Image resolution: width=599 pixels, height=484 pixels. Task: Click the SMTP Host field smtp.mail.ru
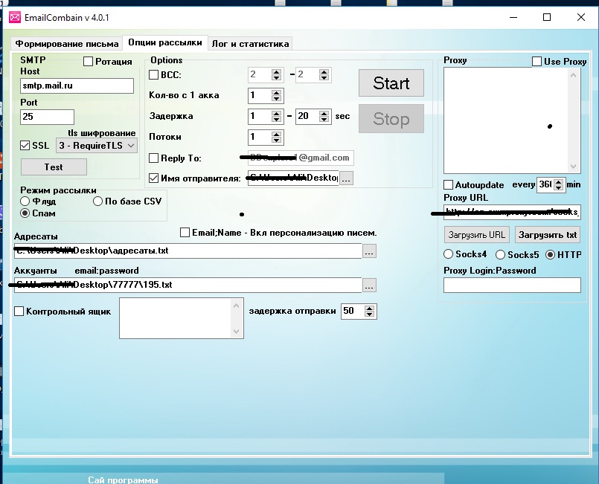coord(77,86)
